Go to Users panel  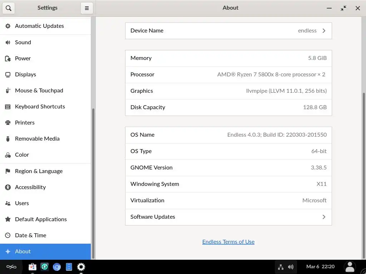(x=45, y=203)
